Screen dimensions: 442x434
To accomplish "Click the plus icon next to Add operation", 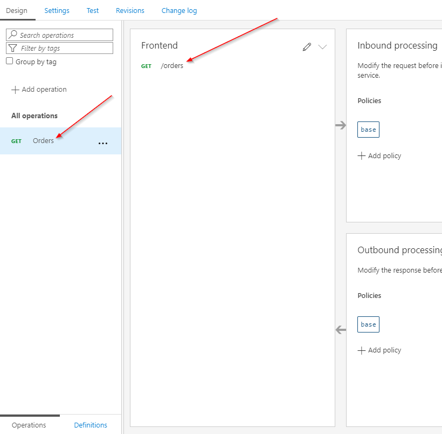I will pyautogui.click(x=13, y=89).
